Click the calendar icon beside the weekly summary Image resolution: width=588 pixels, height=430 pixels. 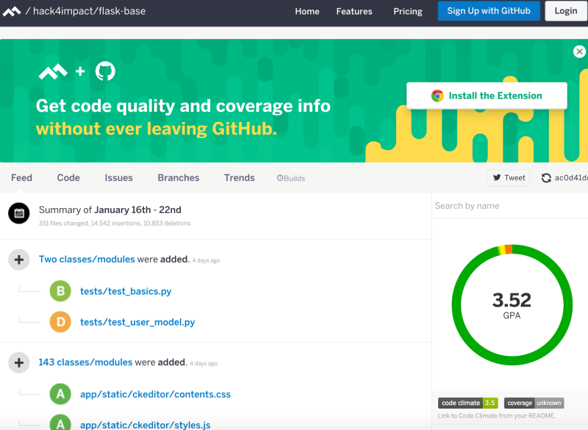click(x=18, y=213)
